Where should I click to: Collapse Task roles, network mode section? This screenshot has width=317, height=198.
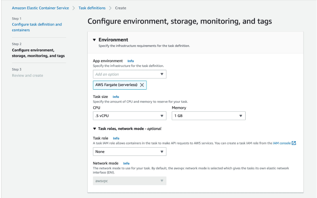click(94, 129)
